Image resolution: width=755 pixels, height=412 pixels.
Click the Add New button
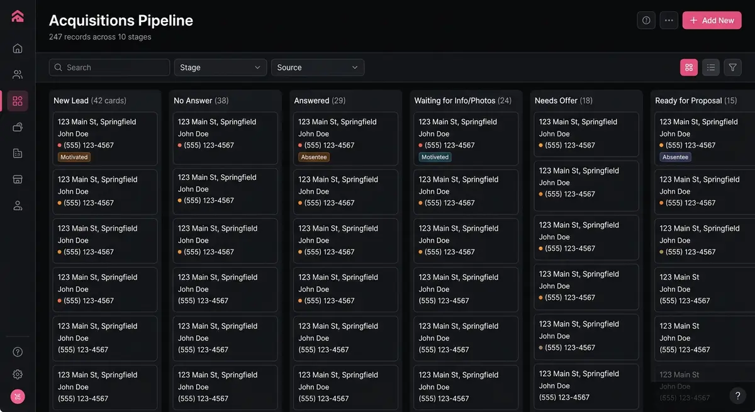coord(712,20)
